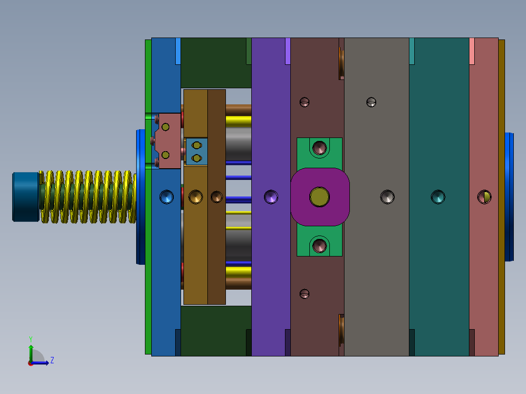Select the pink block with two olive pins

click(168, 141)
